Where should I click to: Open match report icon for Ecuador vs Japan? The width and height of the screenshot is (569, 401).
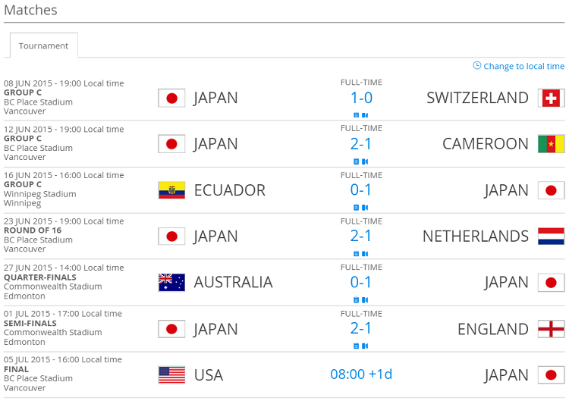(356, 208)
